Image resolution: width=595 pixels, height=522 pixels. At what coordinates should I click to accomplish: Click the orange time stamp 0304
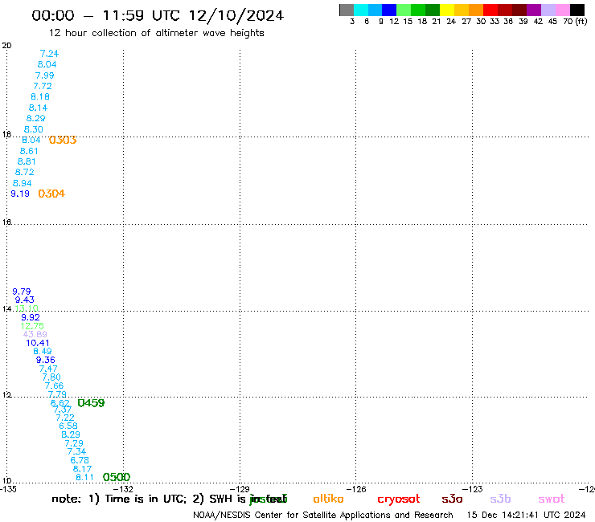51,194
